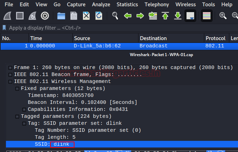The width and height of the screenshot is (238, 152).
Task: Collapse Tag: SSID parameter set node
Action: pos(24,123)
